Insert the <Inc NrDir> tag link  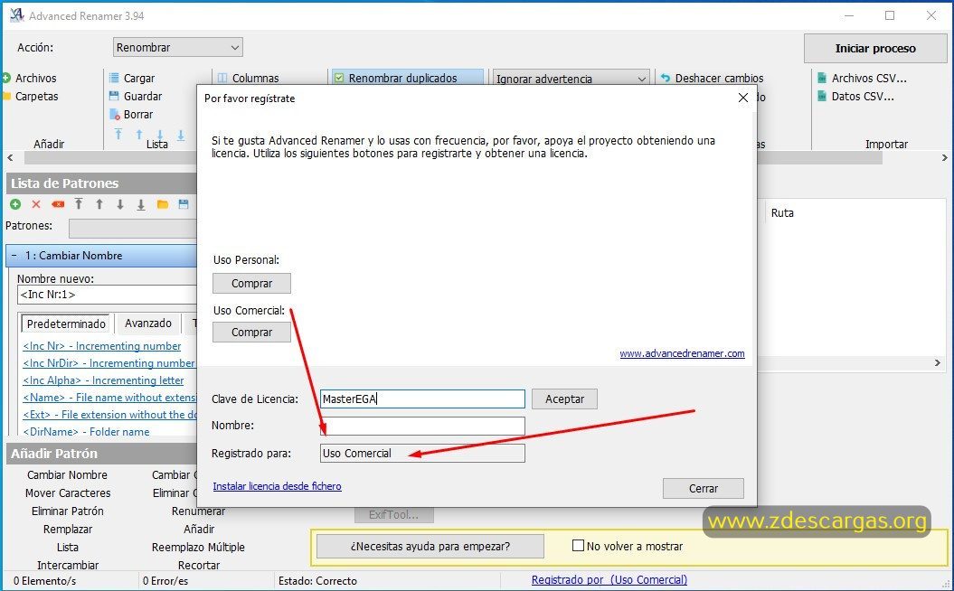[x=109, y=363]
